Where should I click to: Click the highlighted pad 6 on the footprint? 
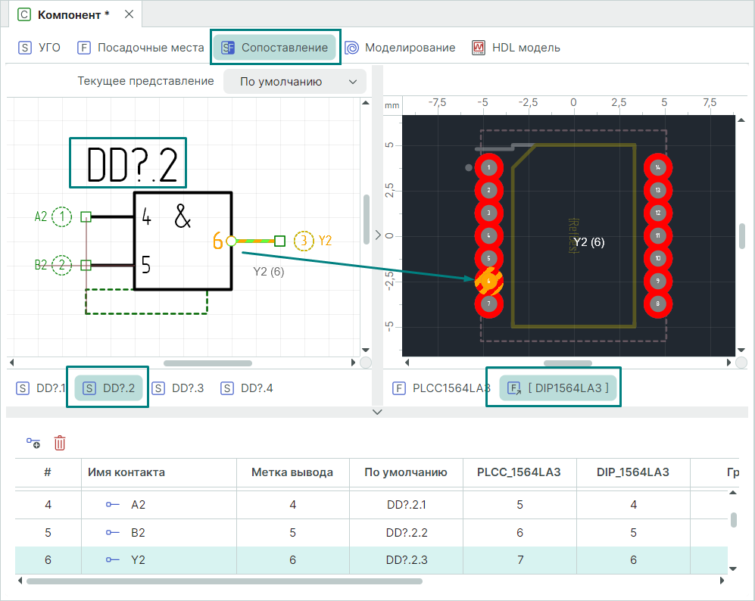(489, 282)
